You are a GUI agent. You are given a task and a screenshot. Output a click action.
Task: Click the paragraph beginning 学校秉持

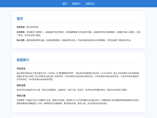[78, 34]
